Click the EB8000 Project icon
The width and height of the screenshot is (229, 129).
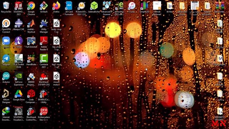pos(31,76)
